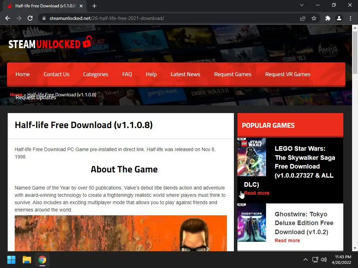
Task: Go back using the browser back arrow
Action: point(8,18)
